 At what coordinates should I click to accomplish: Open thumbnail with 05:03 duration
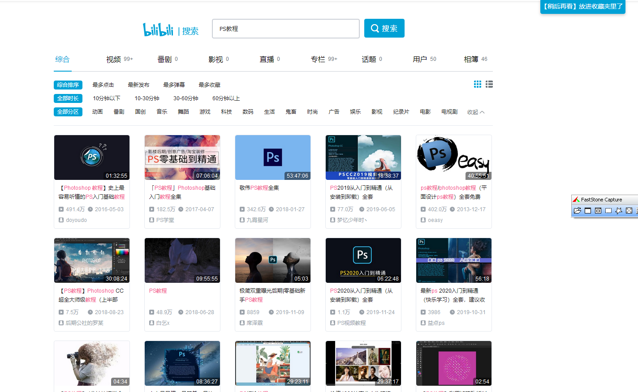click(273, 260)
